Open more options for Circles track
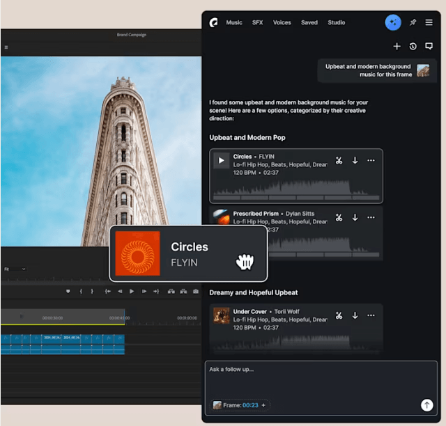Screen dimensions: 446x426 point(371,161)
